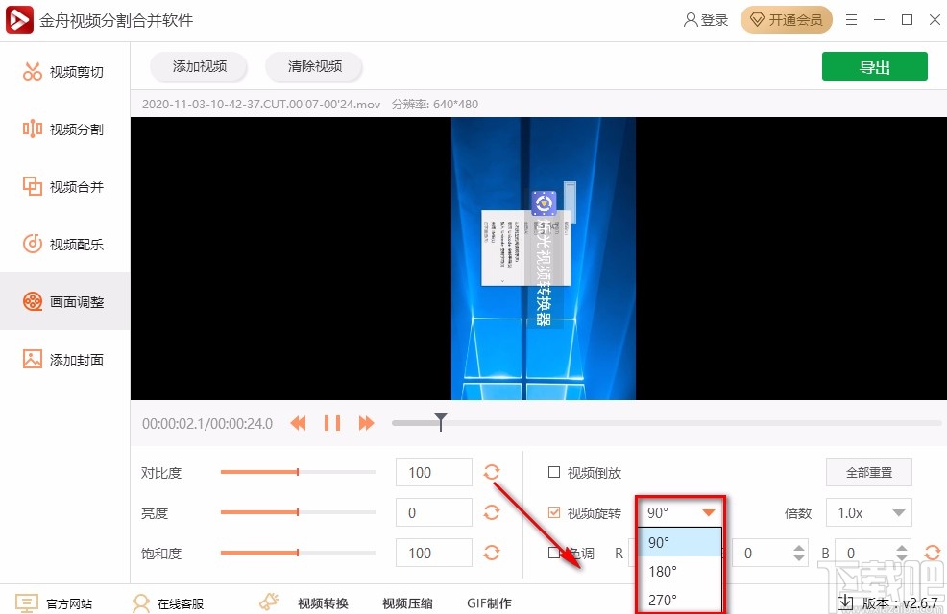Click the green 导出 export button
This screenshot has height=614, width=947.
click(x=874, y=66)
